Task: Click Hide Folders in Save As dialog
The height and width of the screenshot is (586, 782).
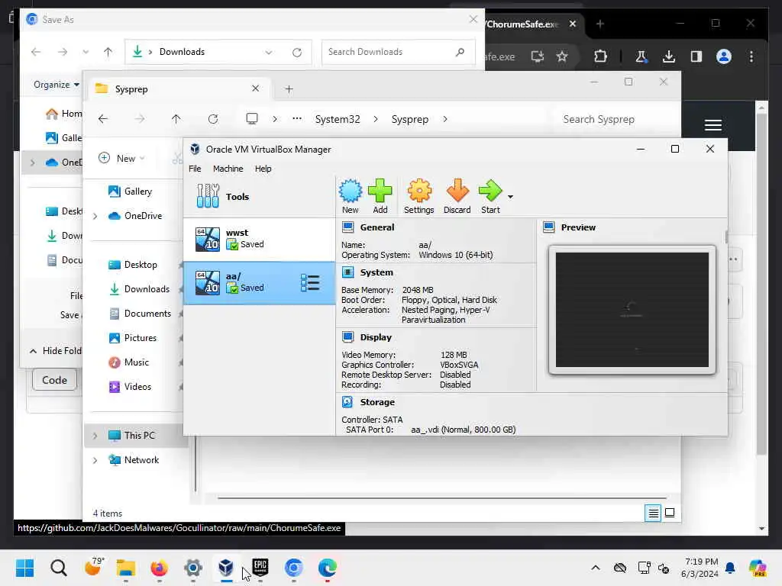Action: tap(55, 351)
